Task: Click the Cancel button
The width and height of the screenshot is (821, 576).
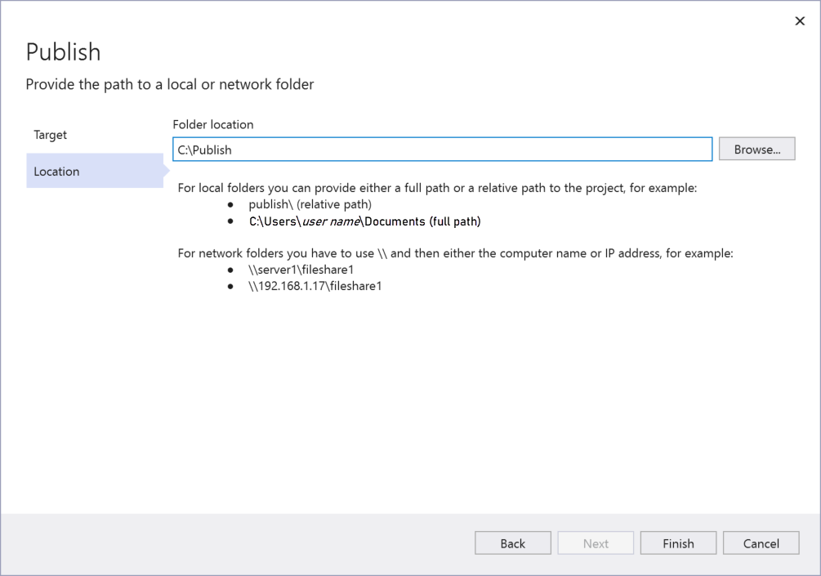Action: [761, 543]
